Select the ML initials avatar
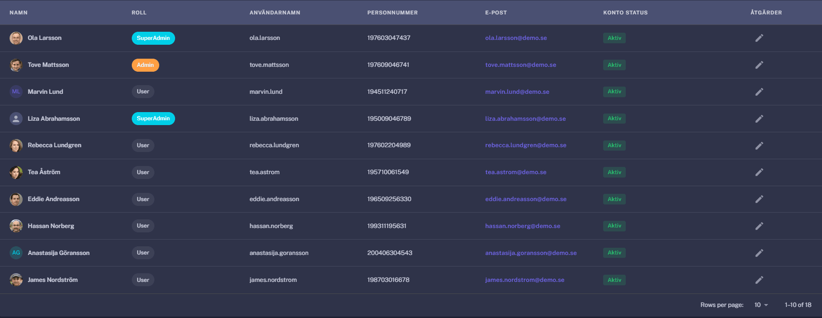 pyautogui.click(x=16, y=92)
